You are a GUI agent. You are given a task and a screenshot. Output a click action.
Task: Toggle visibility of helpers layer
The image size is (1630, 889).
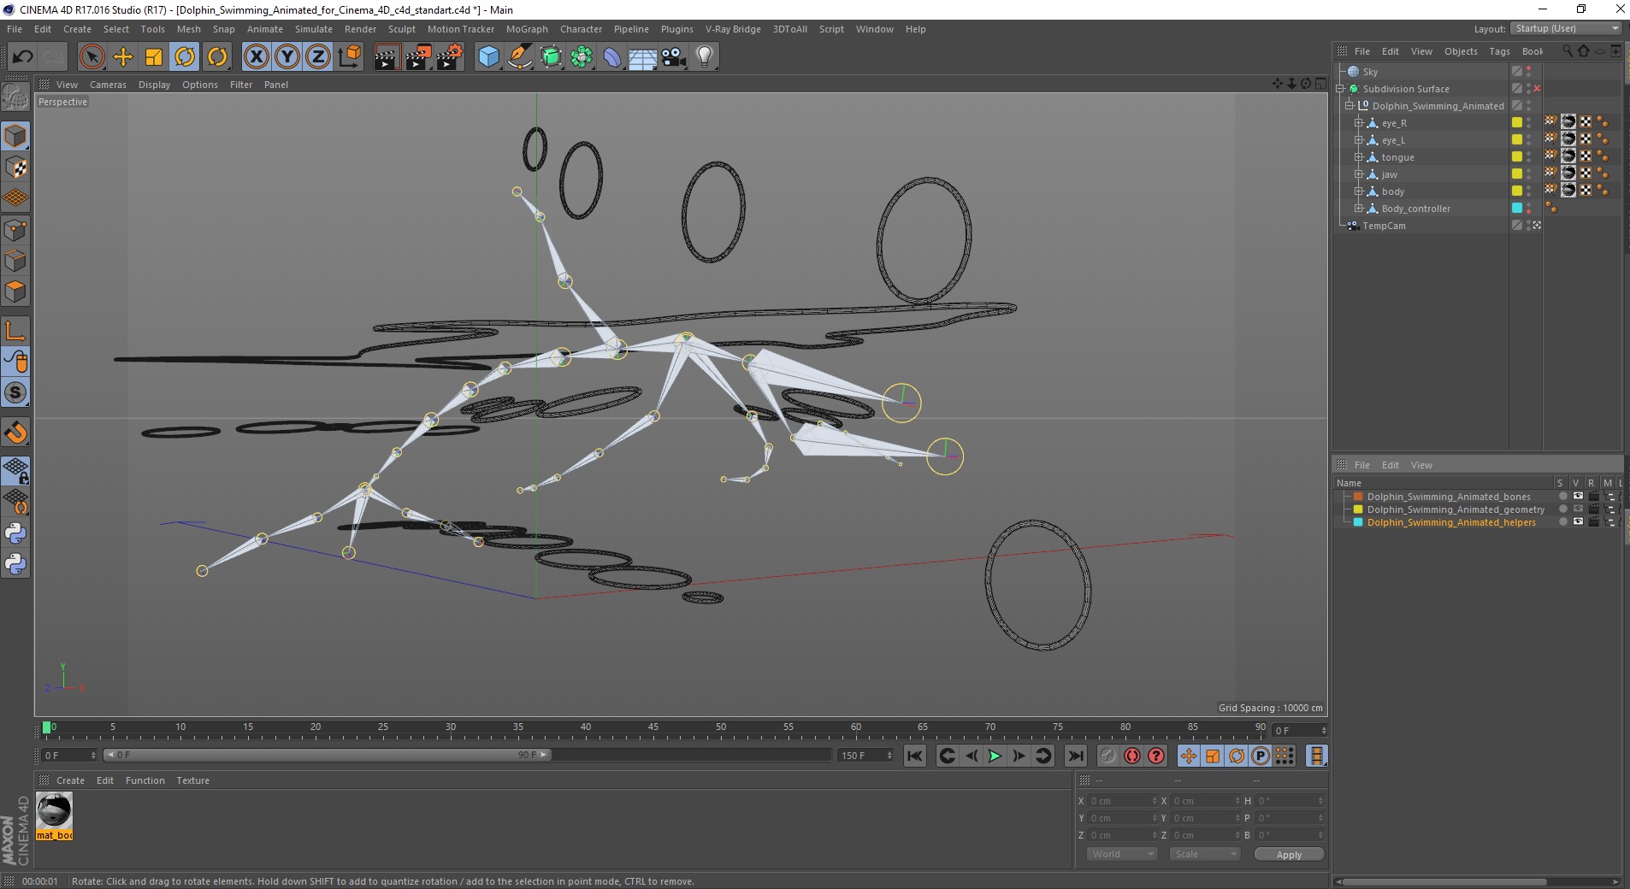click(x=1578, y=521)
